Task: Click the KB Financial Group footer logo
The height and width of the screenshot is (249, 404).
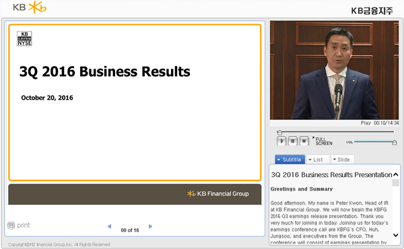Action: pos(218,194)
